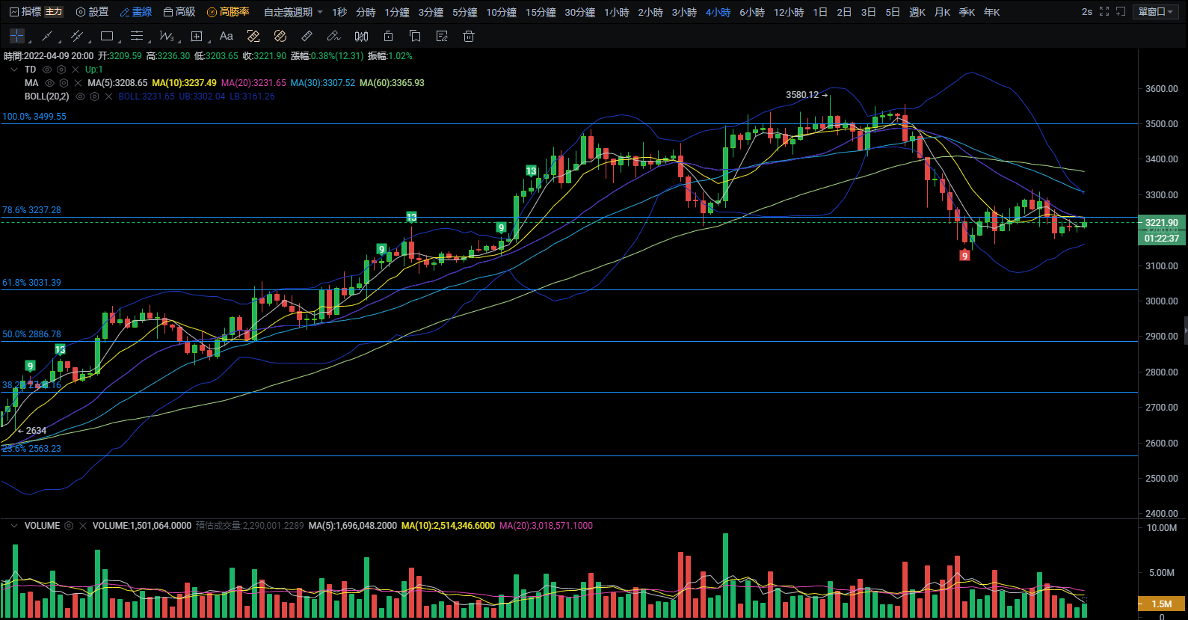The width and height of the screenshot is (1188, 620).
Task: Toggle visibility of MA indicator
Action: click(x=49, y=83)
